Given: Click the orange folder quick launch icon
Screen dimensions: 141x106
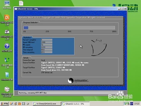Looking at the screenshot, I should (19, 104).
